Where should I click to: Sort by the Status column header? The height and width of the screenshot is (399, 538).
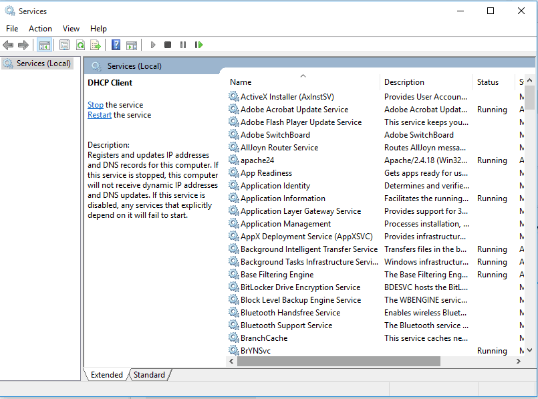tap(488, 82)
